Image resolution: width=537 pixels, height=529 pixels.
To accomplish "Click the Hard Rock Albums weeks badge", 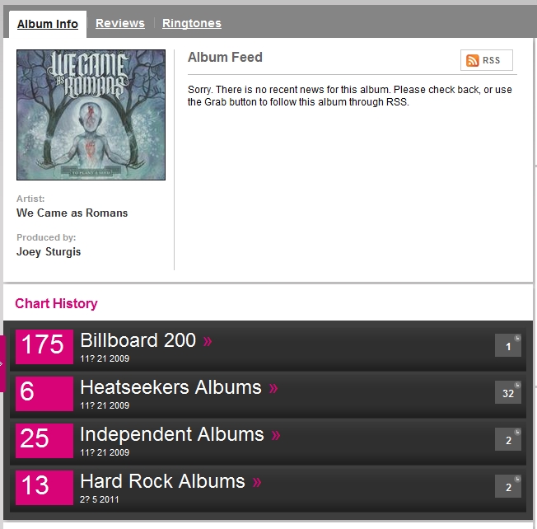I will (508, 487).
